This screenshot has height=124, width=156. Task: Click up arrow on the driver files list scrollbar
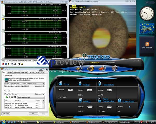[x=43, y=100]
